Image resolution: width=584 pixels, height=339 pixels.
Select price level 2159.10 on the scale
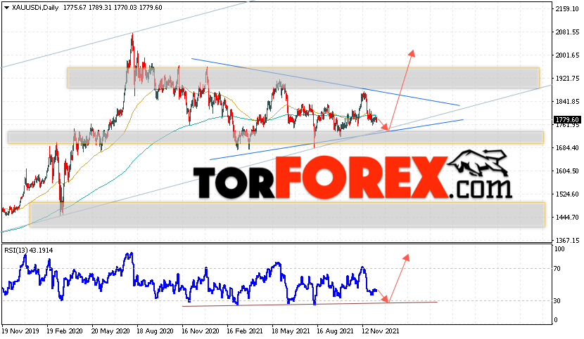567,8
